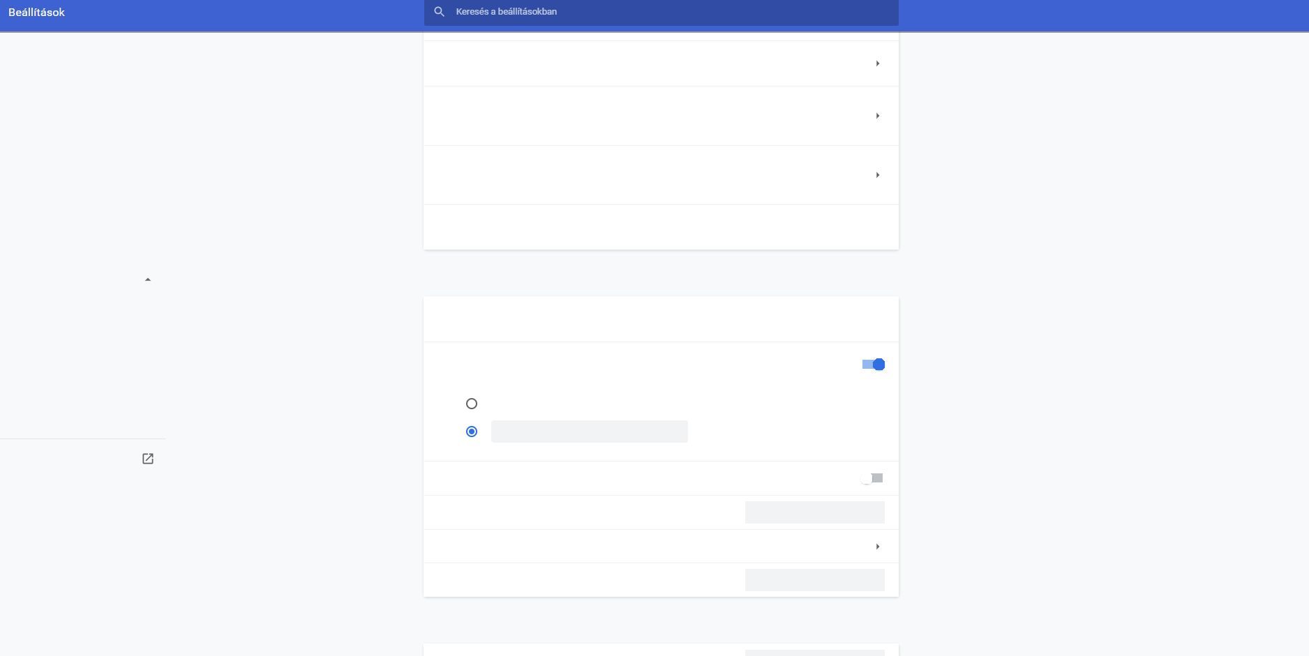
Task: Expand the middle arrow row in the upper card
Action: (661, 116)
